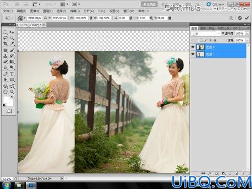Cancel the transform
Screen dimensions: 252x189
[240, 18]
